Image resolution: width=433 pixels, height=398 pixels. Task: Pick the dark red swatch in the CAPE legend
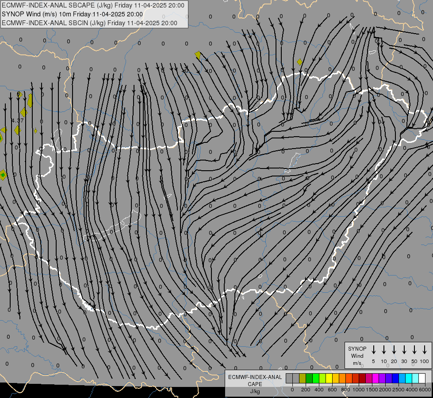(x=362, y=378)
